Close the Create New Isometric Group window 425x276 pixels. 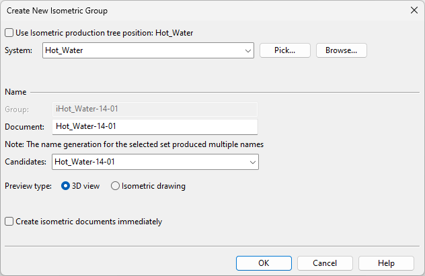click(412, 11)
